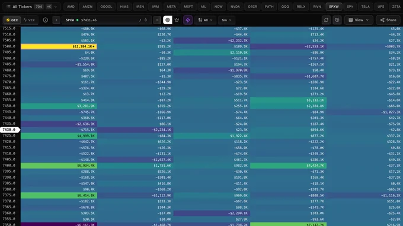Click the $6,934.4K cell at 7400
The height and width of the screenshot is (226, 403).
click(x=59, y=166)
